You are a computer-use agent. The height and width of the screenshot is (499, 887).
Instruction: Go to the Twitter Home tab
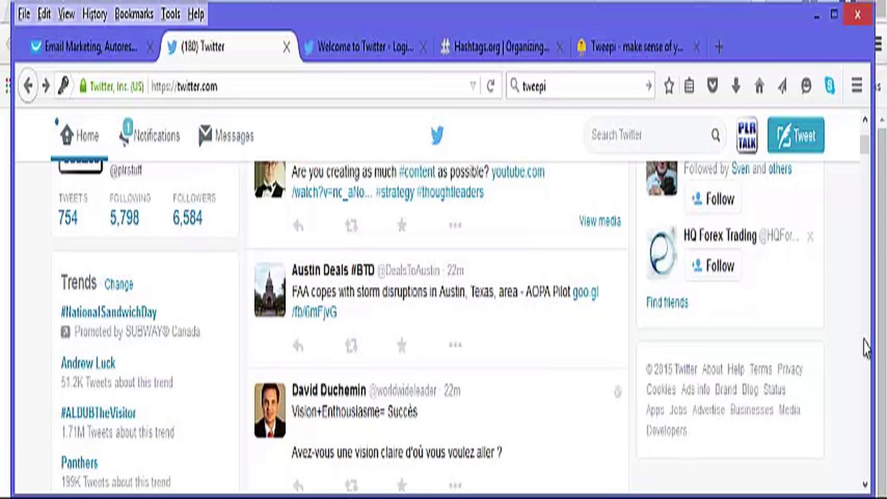[80, 136]
